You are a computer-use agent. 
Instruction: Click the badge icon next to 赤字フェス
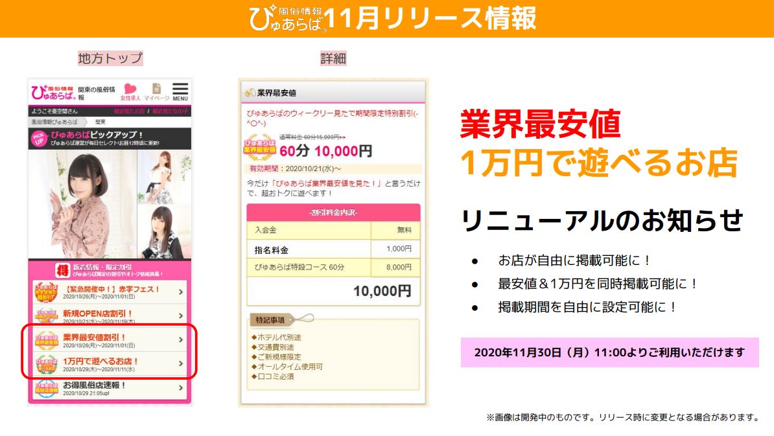click(x=47, y=292)
